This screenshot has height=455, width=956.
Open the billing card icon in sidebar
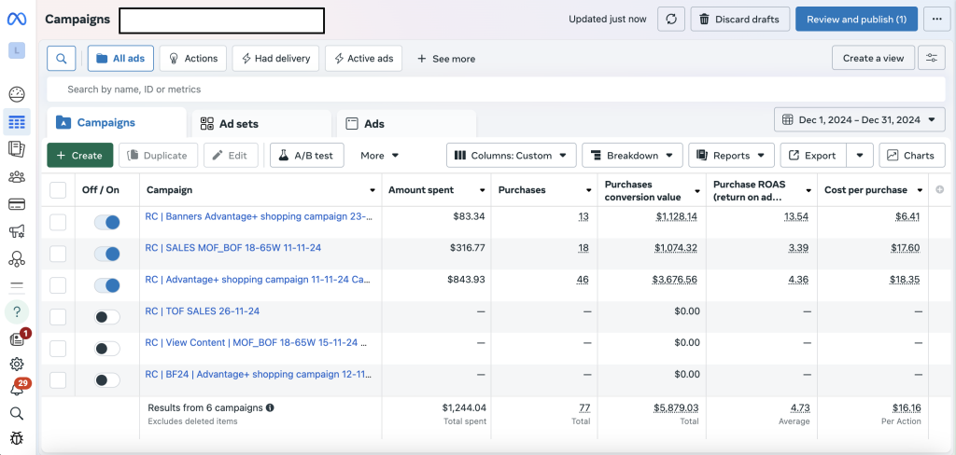(17, 204)
